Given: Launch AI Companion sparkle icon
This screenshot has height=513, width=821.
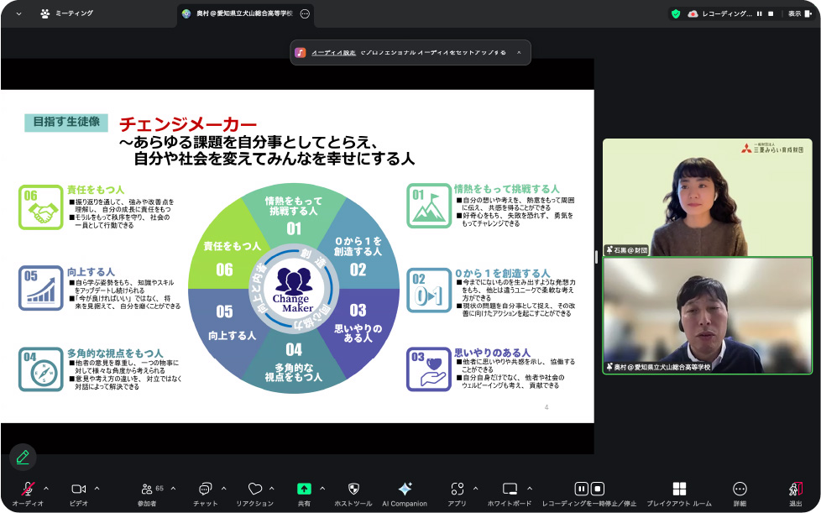Looking at the screenshot, I should (405, 489).
